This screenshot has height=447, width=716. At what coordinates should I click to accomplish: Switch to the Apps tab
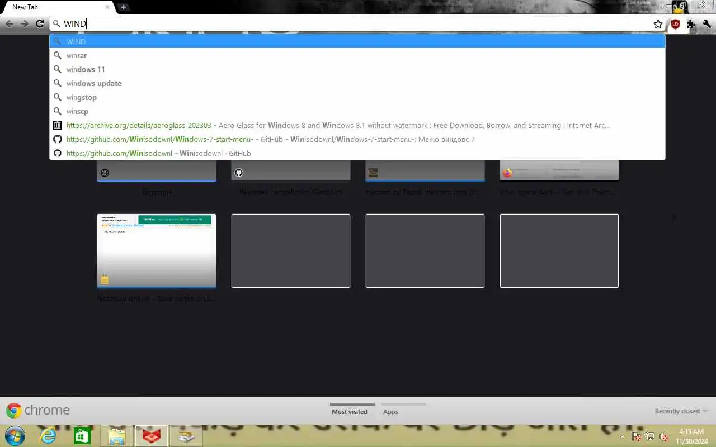391,412
